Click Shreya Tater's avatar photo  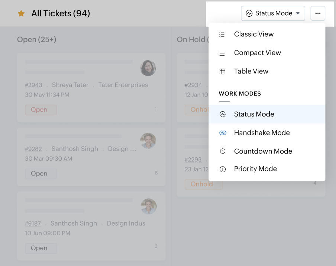[x=148, y=68]
